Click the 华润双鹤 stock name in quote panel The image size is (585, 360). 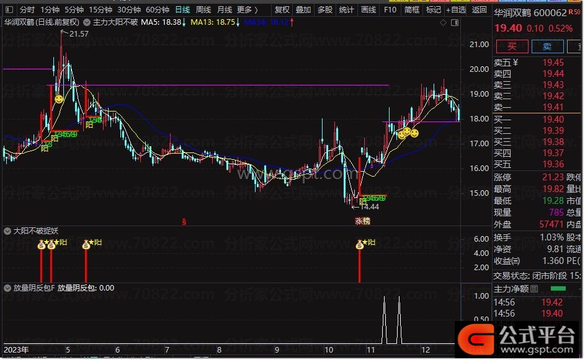tap(512, 13)
